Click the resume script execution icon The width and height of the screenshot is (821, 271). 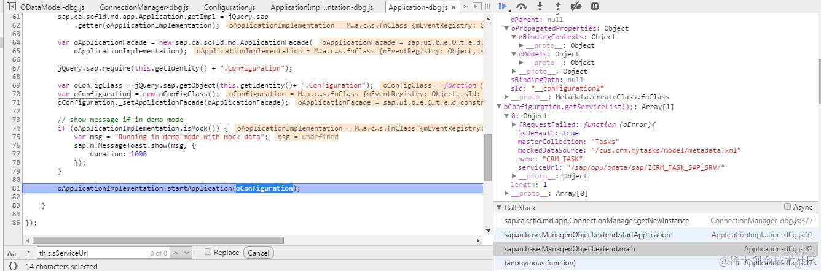coord(503,6)
